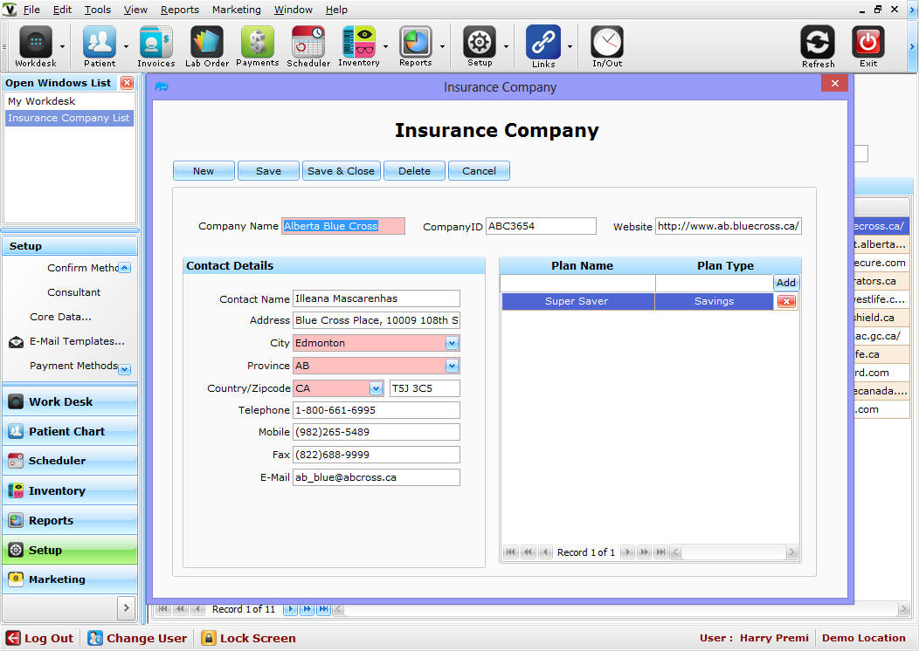Open the File menu
Image resolution: width=919 pixels, height=651 pixels.
[31, 10]
